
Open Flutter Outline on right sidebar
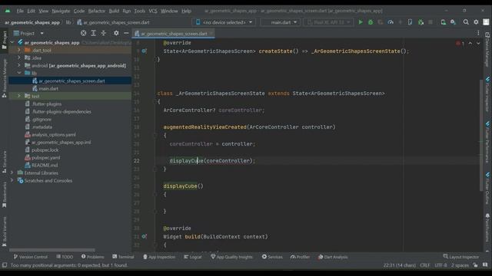(x=487, y=188)
